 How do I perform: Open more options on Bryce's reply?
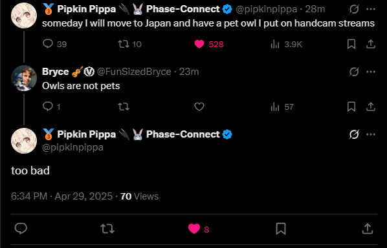(x=371, y=72)
